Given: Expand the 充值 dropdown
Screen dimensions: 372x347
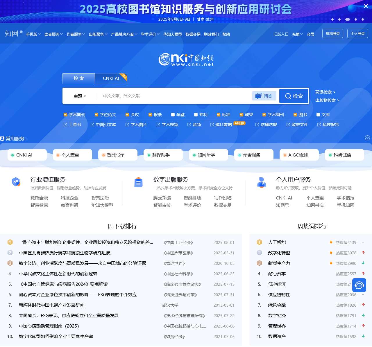Looking at the screenshot, I should point(298,34).
